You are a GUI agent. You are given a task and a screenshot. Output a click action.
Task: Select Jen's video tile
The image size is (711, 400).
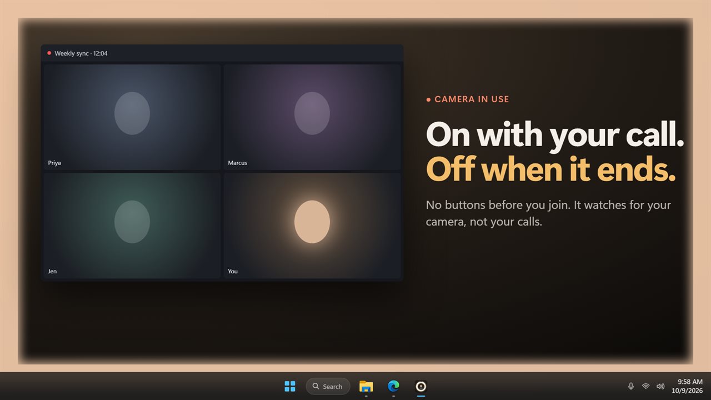tap(132, 226)
